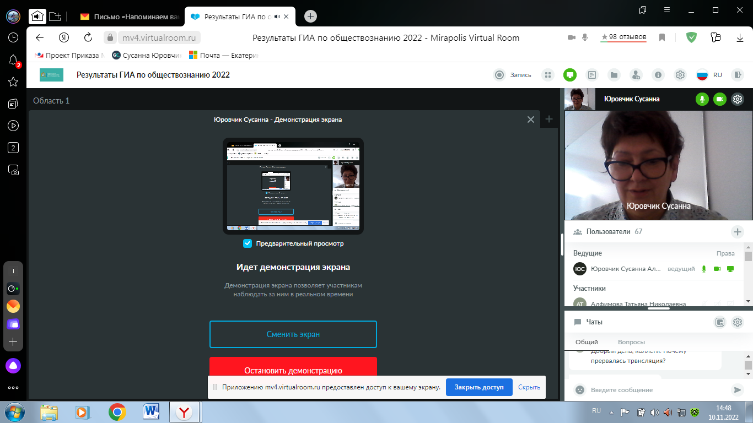Reload the page with refresh icon
The image size is (753, 423).
[x=88, y=37]
